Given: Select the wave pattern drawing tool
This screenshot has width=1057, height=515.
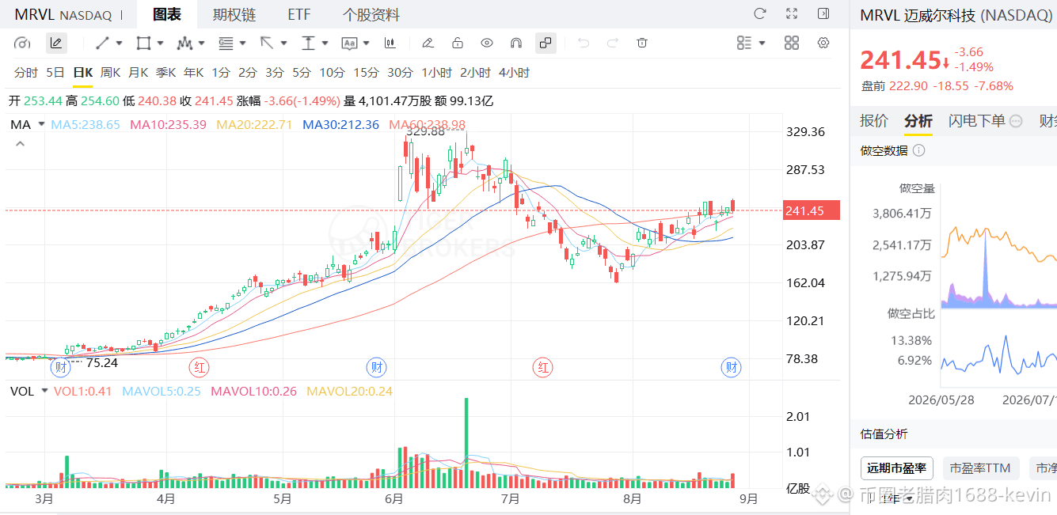Looking at the screenshot, I should point(184,43).
